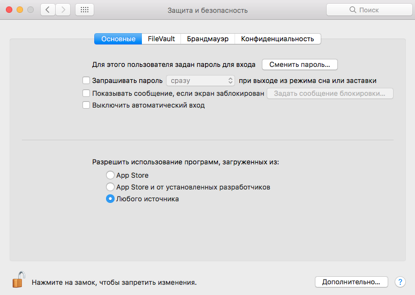The image size is (415, 295).
Task: Open the 'сразу' delay dropdown
Action: [x=200, y=80]
